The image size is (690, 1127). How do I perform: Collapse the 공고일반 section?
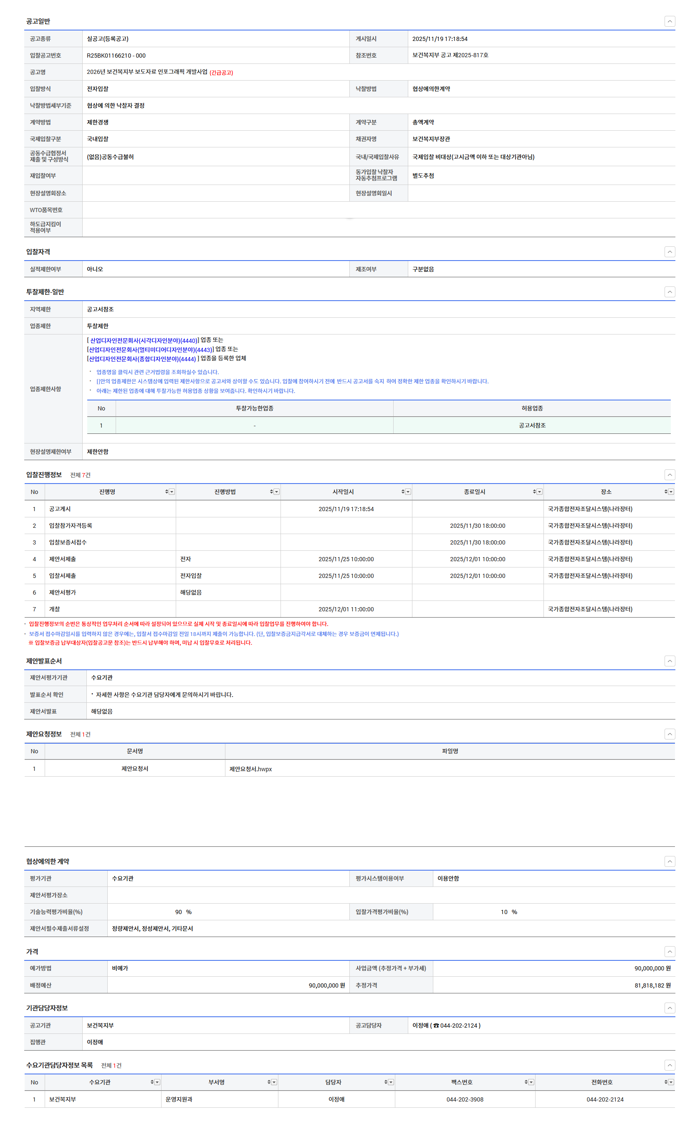pos(669,21)
